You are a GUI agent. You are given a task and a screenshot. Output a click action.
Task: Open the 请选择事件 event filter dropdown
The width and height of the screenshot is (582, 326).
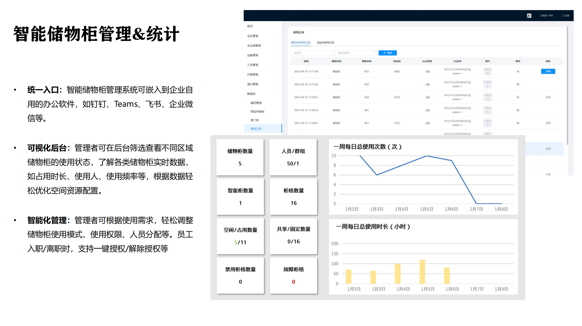click(356, 53)
